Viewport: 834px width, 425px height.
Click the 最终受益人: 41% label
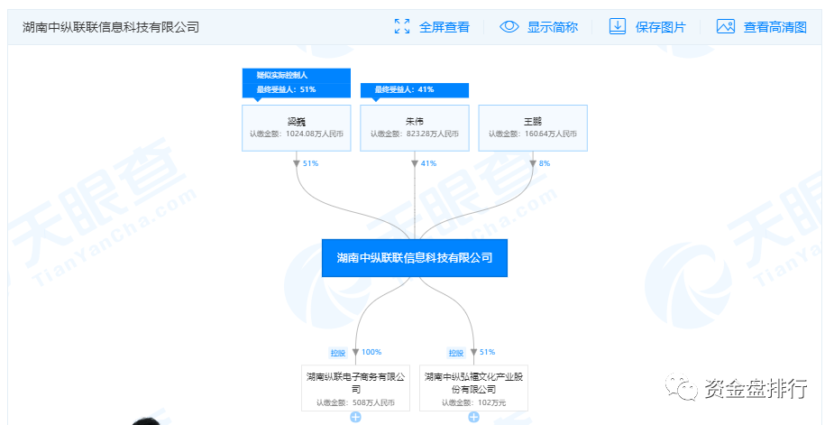coord(404,89)
